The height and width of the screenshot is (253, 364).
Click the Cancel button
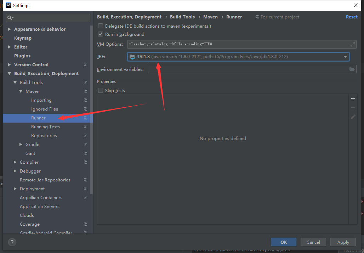click(x=313, y=242)
